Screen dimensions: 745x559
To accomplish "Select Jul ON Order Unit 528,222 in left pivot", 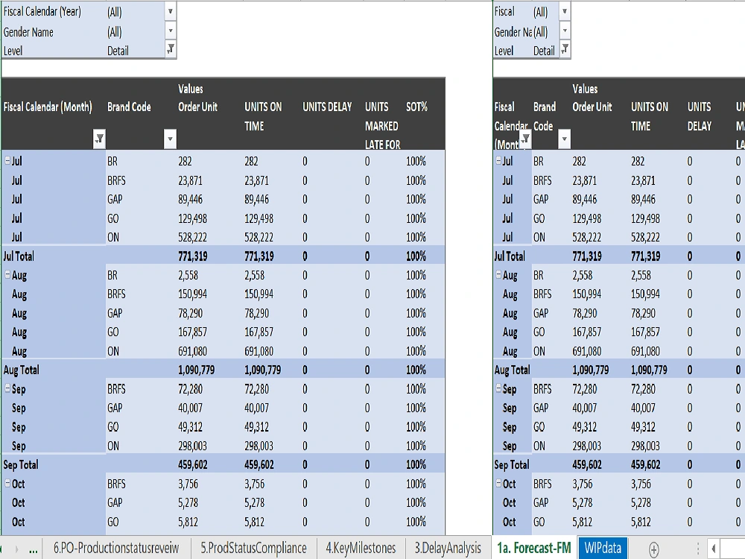I will 192,237.
